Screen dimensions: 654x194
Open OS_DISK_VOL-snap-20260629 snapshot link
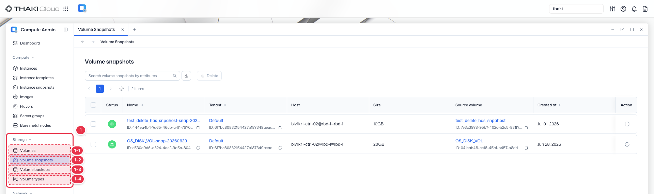coord(157,141)
